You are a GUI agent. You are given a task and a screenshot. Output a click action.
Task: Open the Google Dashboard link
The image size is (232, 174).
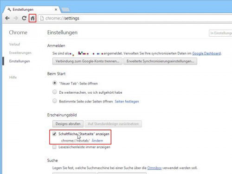tap(206, 53)
